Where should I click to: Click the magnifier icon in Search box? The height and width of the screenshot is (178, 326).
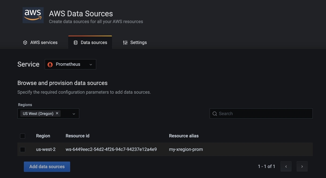(215, 113)
